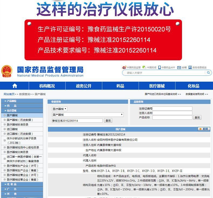Expand 医疗器械标准目录 tree node
This screenshot has width=213, height=198.
(5, 124)
